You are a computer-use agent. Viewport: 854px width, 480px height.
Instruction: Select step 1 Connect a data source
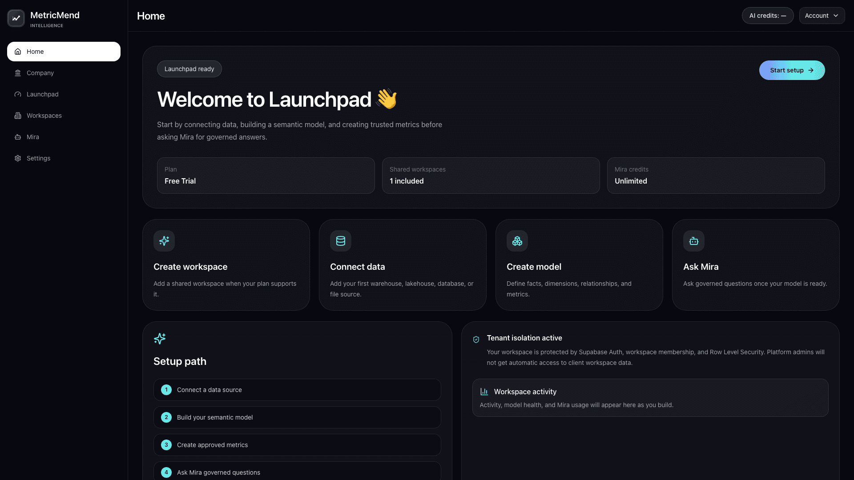point(297,390)
